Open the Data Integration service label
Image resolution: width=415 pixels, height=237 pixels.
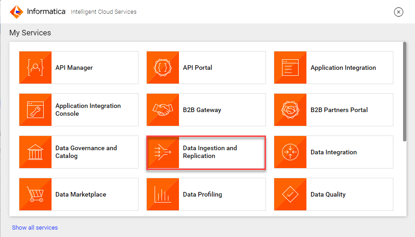pos(334,152)
